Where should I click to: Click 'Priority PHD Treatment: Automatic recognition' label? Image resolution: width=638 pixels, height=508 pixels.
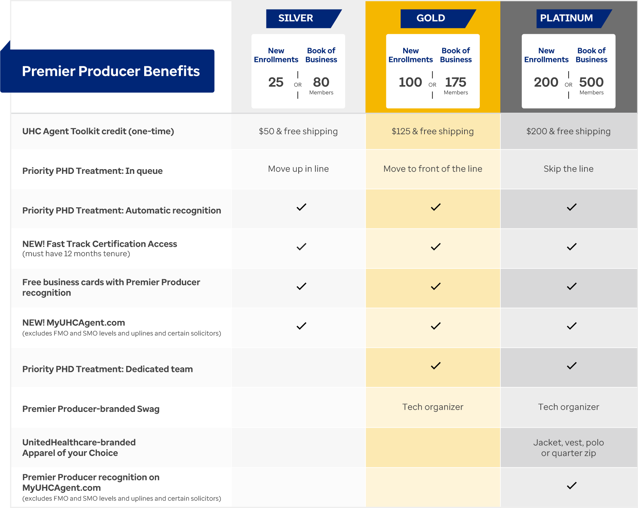click(x=121, y=211)
